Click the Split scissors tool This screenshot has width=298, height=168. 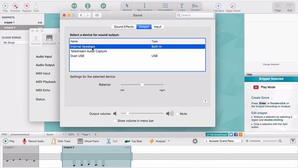pyautogui.click(x=108, y=141)
